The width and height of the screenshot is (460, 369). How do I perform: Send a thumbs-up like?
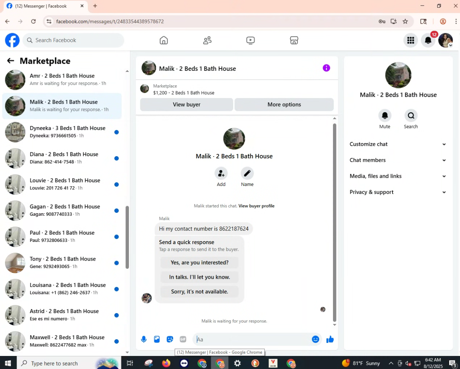coord(330,339)
